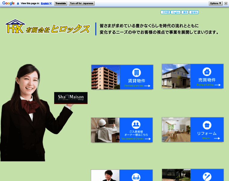Click the house icon for 売買物件
The height and width of the screenshot is (181, 229).
pyautogui.click(x=207, y=71)
